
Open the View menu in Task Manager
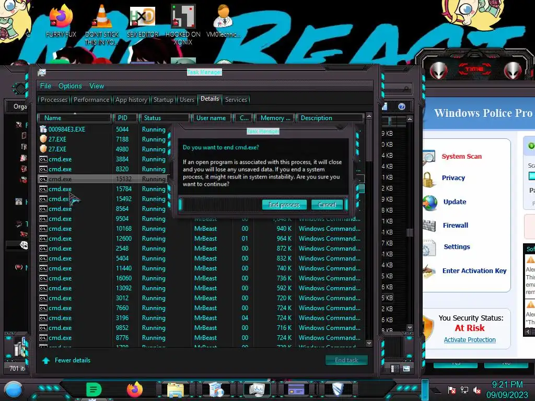click(x=97, y=86)
